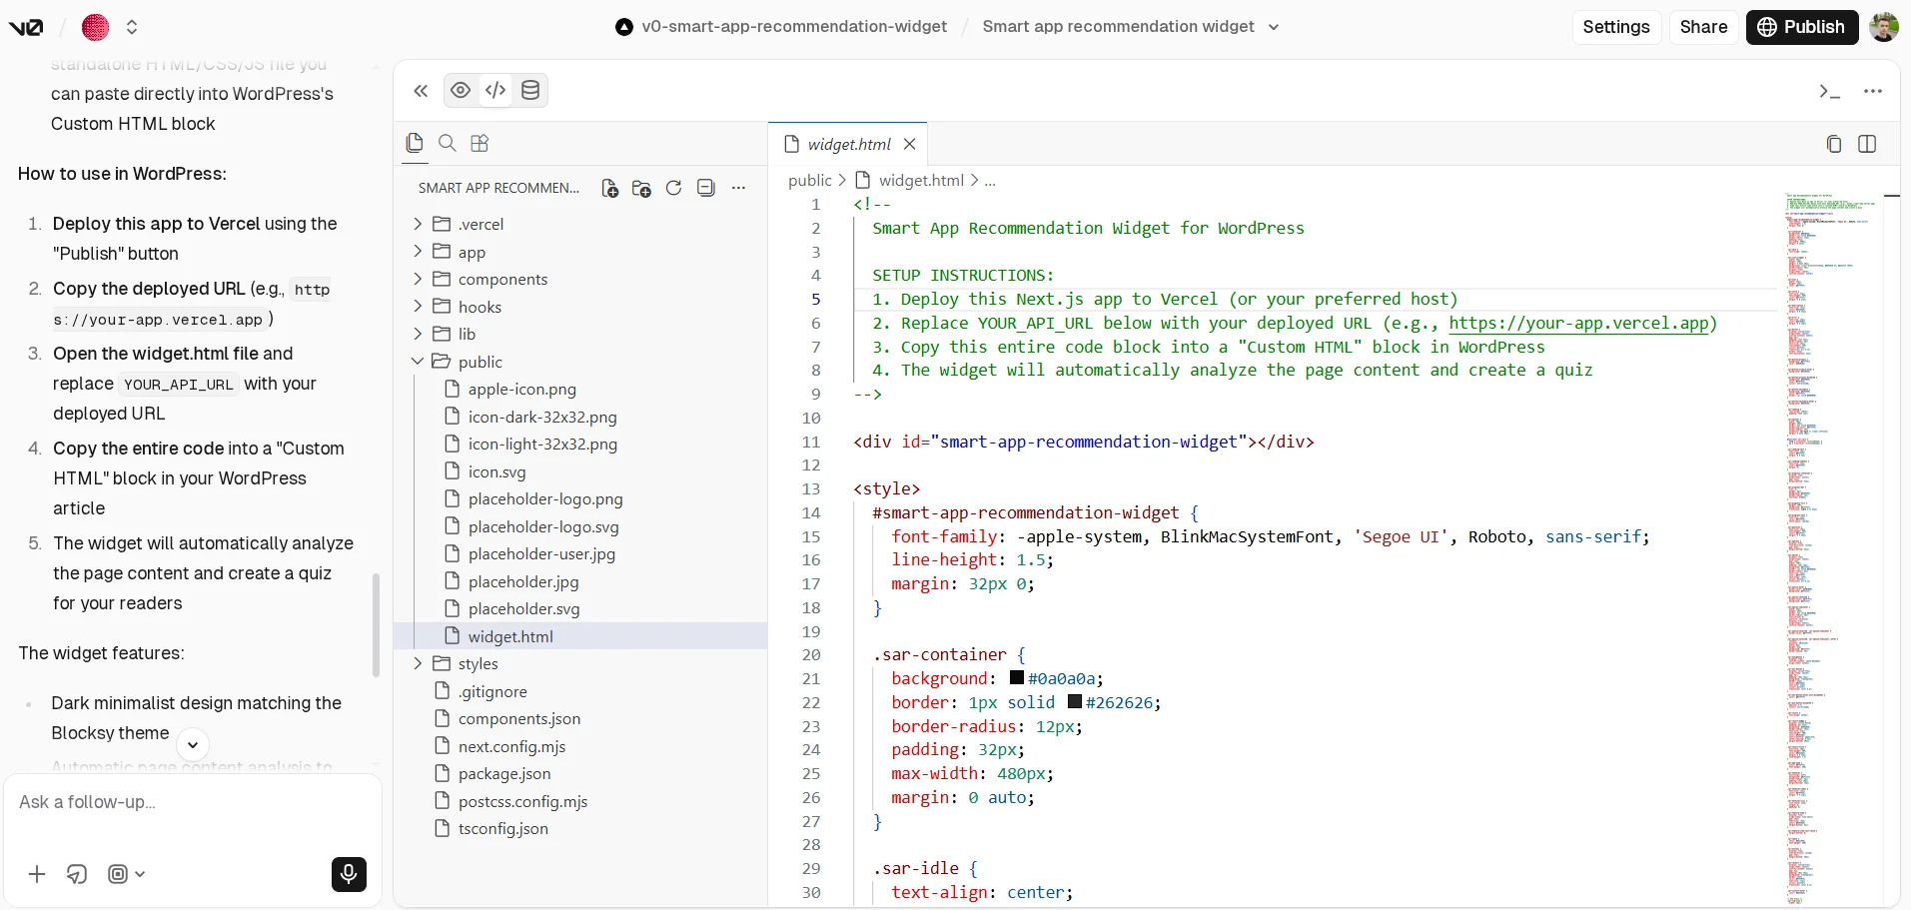Click the Publish button
Screen dimensions: 1911x910
1801,27
